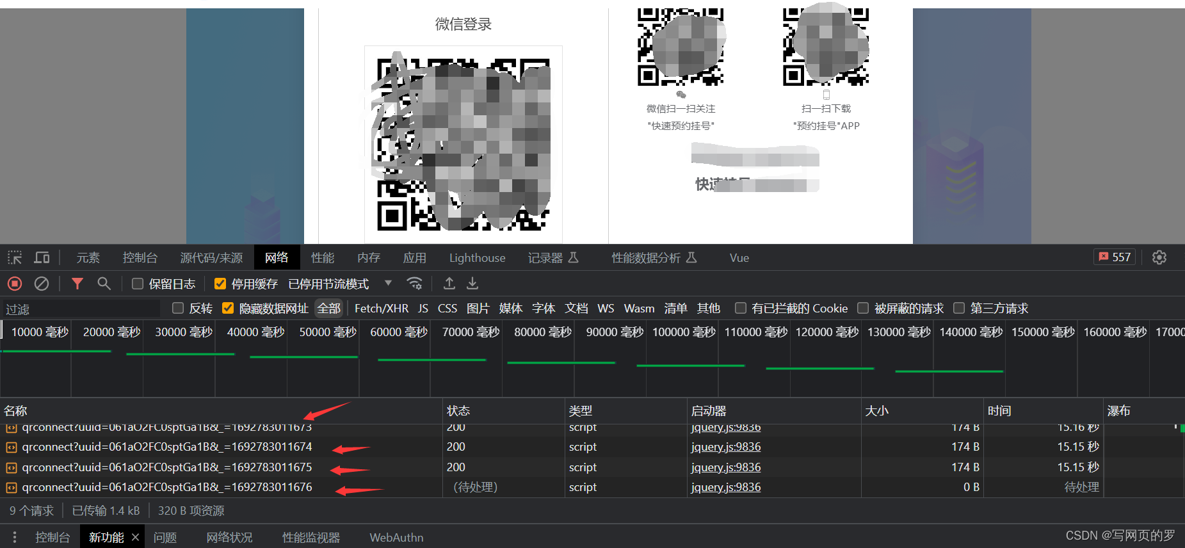This screenshot has width=1185, height=548.
Task: Filter requests by JS
Action: [423, 309]
